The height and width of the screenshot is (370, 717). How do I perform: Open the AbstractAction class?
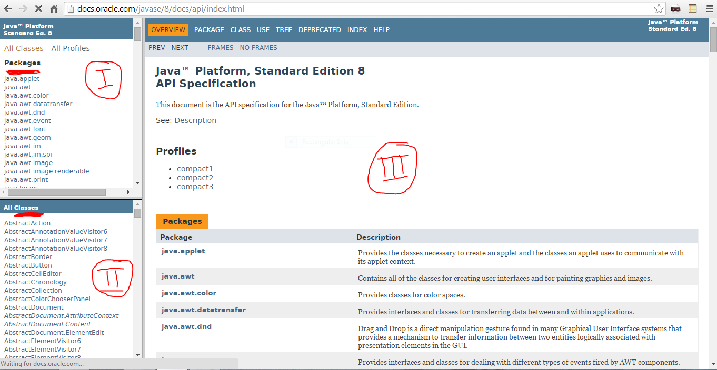(x=27, y=223)
